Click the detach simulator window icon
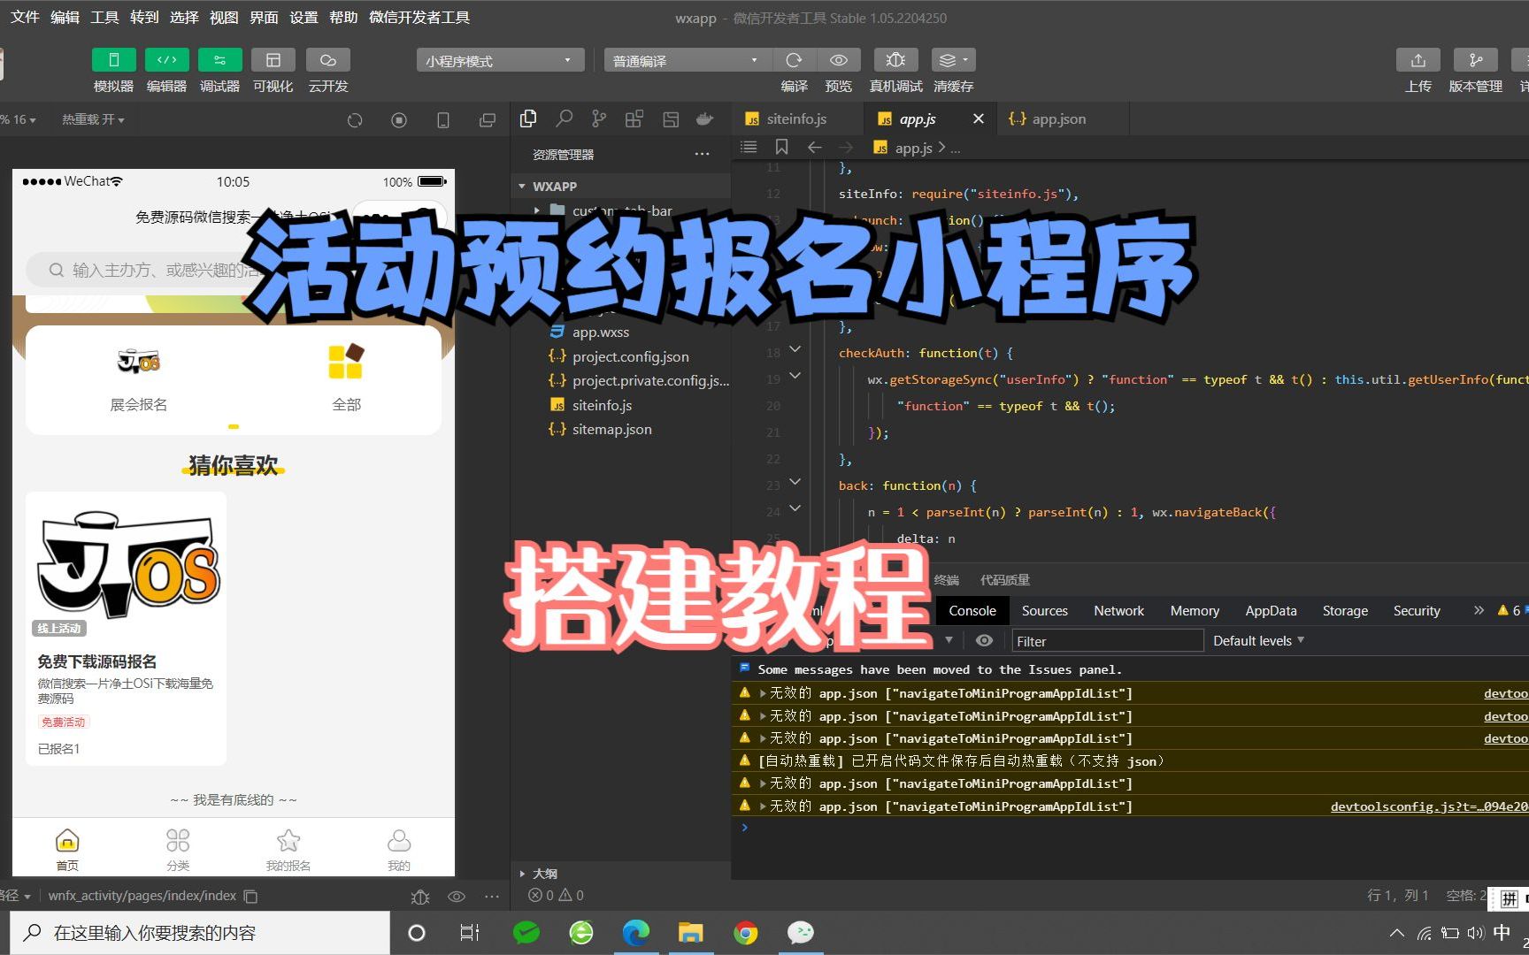This screenshot has width=1529, height=955. (x=488, y=120)
